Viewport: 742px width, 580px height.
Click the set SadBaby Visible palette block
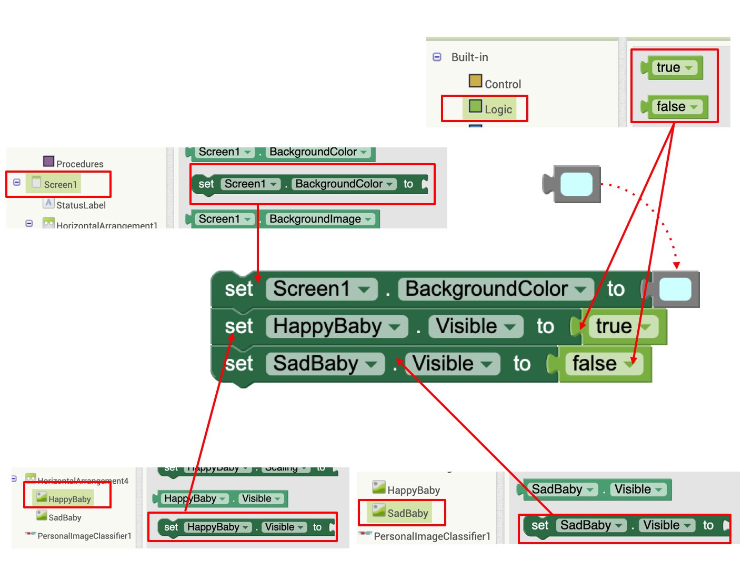[625, 526]
